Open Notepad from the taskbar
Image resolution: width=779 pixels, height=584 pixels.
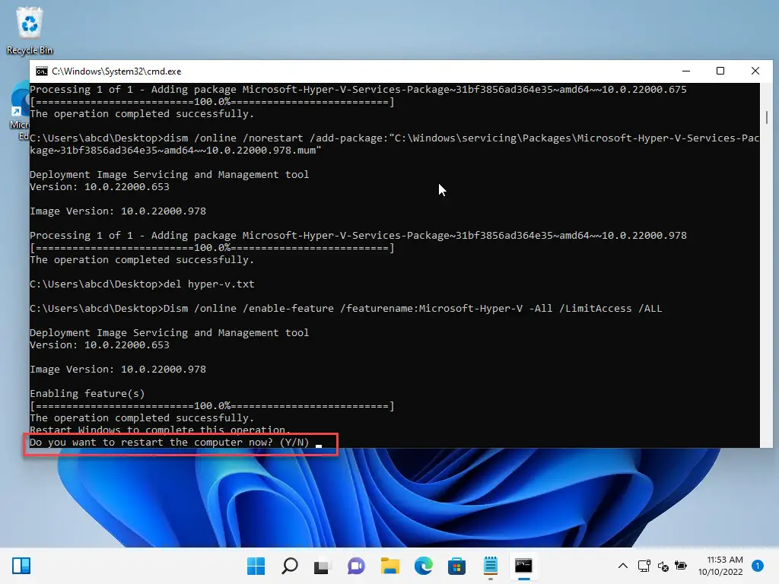(x=491, y=566)
